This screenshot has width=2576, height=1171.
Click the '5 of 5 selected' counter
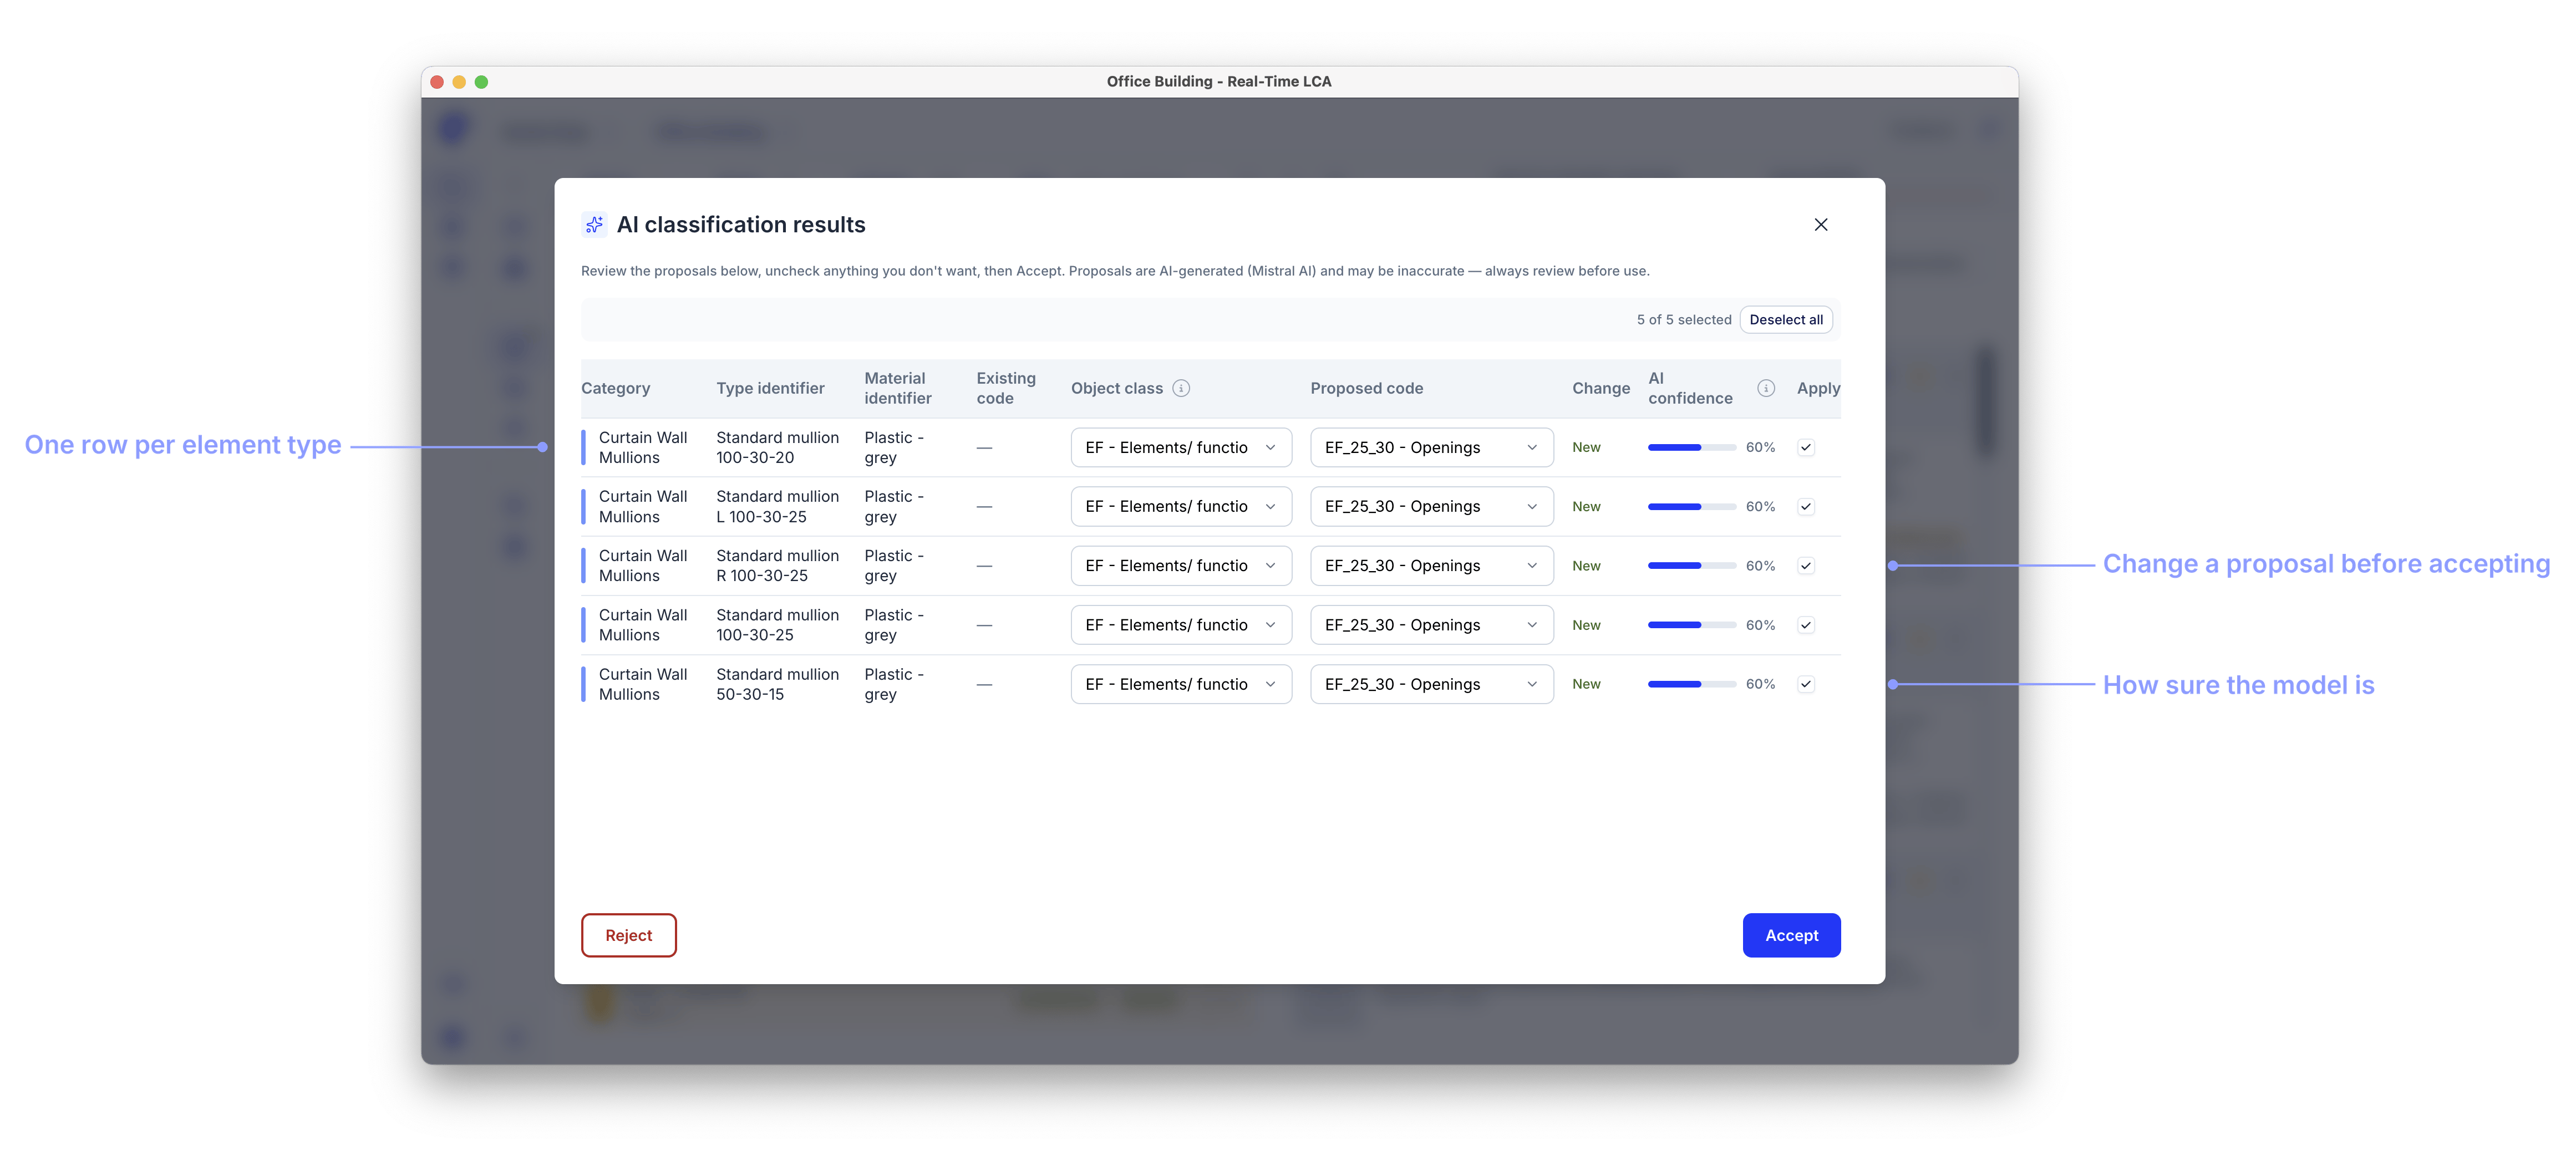coord(1683,320)
